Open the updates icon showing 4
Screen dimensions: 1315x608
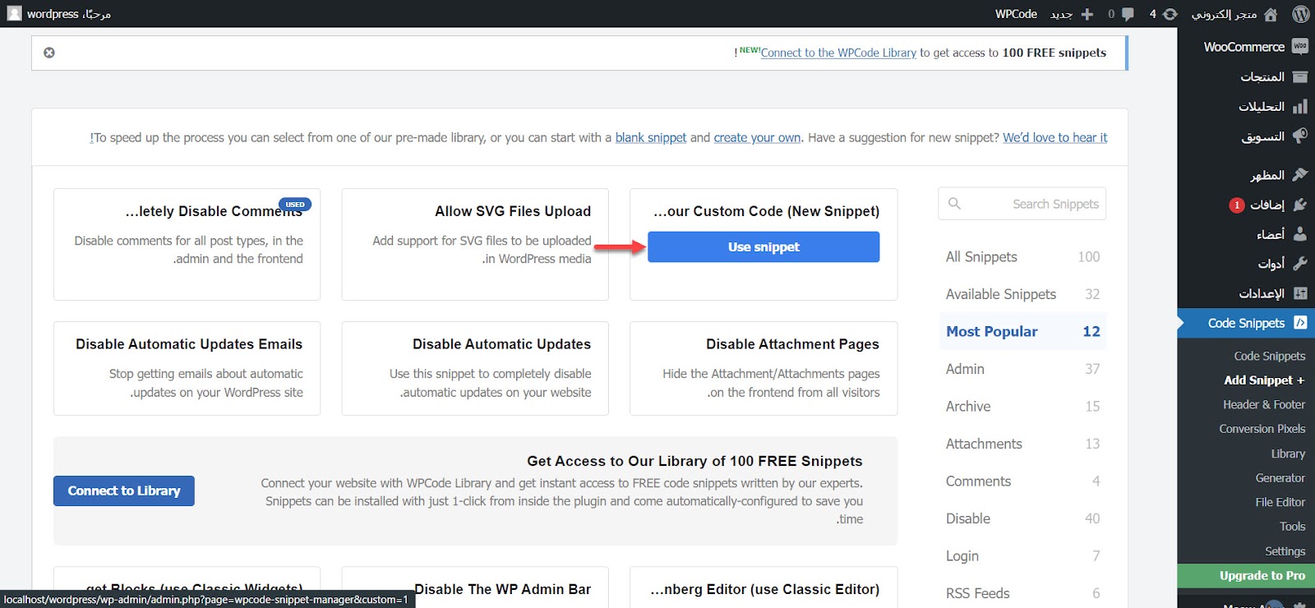tap(1164, 14)
